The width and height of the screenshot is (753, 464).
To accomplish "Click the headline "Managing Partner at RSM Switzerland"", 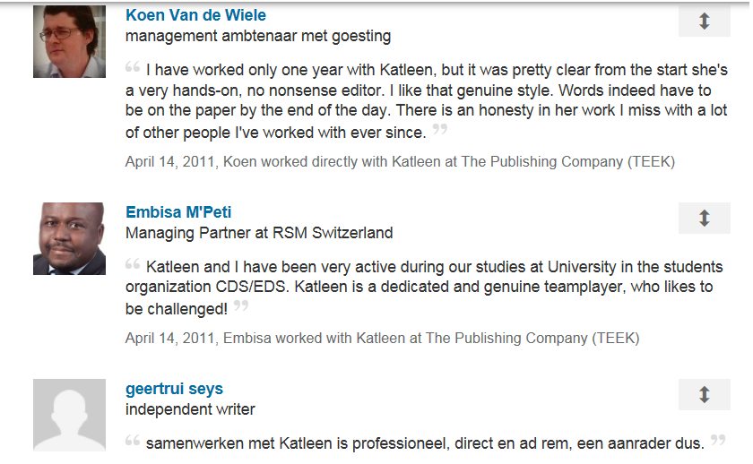I will pyautogui.click(x=259, y=233).
